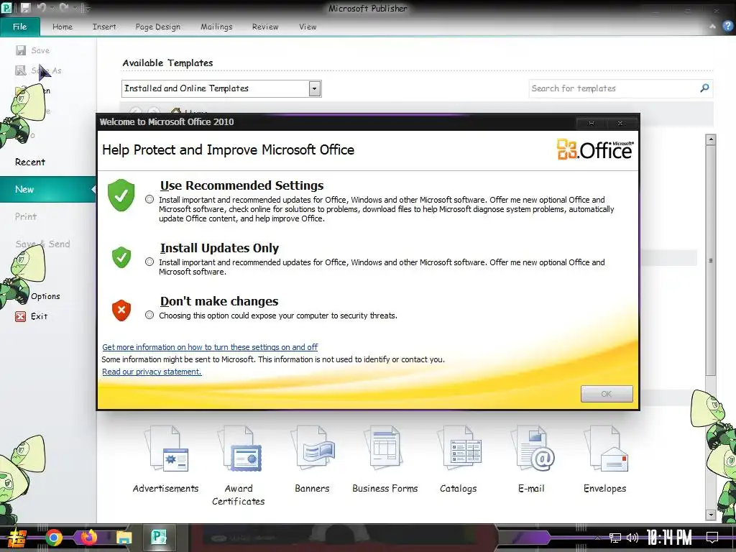Click the Office logo in the dialog

coord(594,149)
